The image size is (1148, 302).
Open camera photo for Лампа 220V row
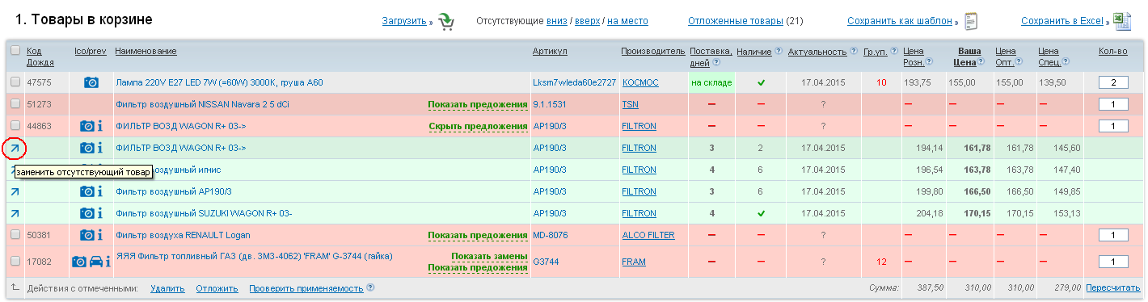(91, 82)
